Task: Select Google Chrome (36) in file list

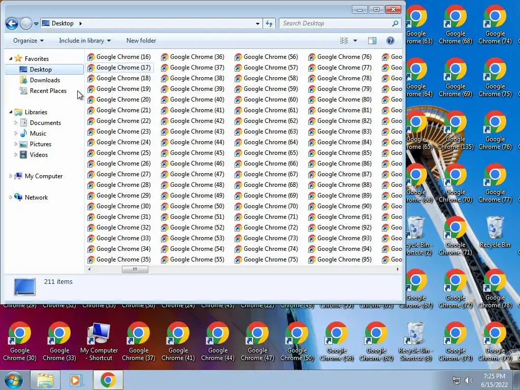Action: pyautogui.click(x=192, y=57)
